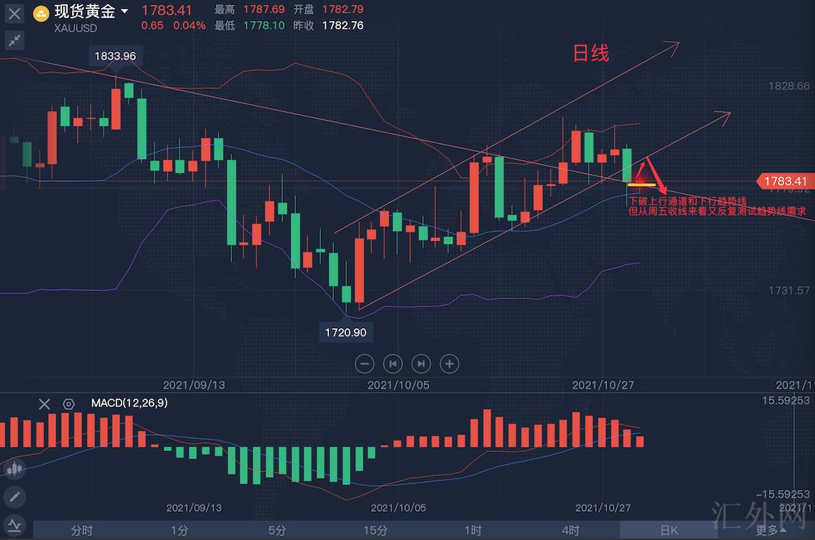The width and height of the screenshot is (815, 540).
Task: Select the pencil drawing tool
Action: 15,496
